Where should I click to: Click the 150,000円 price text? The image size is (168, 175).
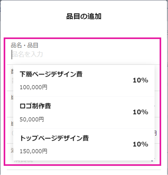click(33, 151)
